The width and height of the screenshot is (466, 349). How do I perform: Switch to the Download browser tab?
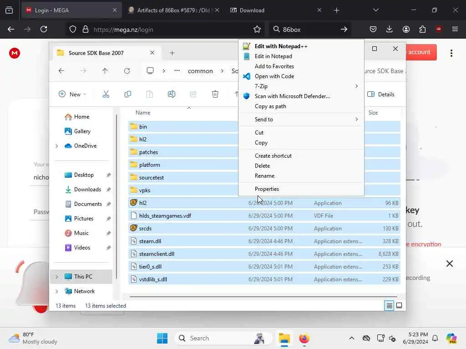tap(252, 10)
